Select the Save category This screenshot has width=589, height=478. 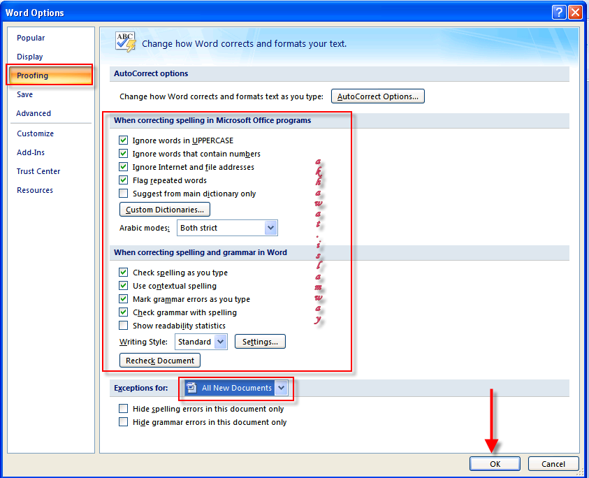pos(24,94)
